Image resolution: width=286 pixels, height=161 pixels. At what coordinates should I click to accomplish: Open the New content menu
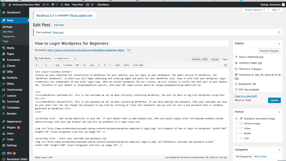[x=65, y=5]
